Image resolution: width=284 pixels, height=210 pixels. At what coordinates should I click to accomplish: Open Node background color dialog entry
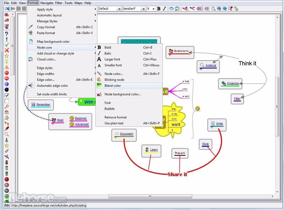pos(129,94)
